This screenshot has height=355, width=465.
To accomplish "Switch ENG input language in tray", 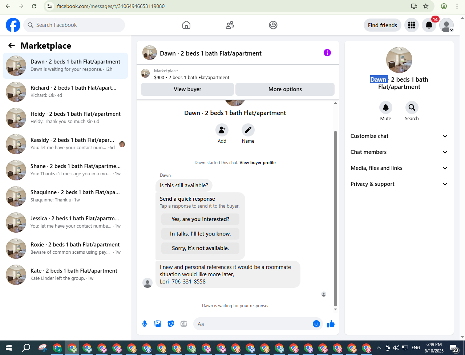I will [x=416, y=348].
